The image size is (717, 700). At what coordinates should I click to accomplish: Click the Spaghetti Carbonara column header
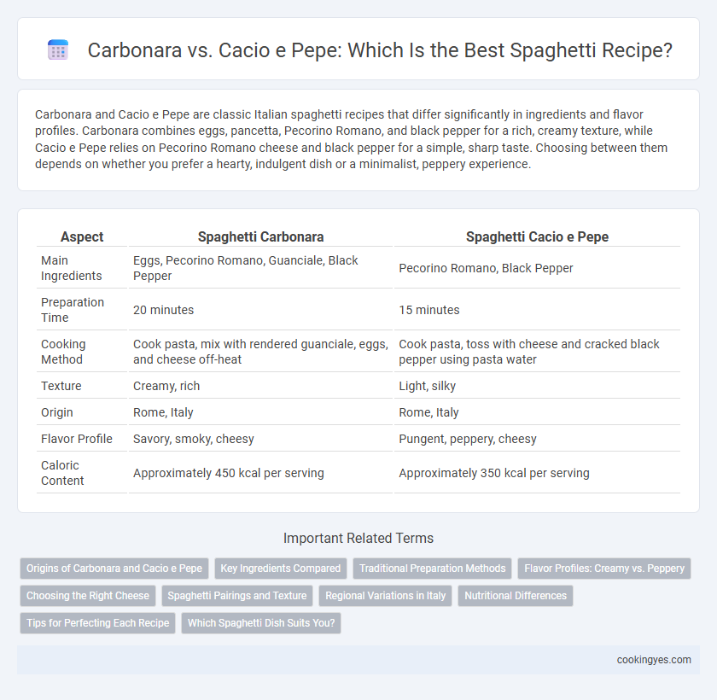260,236
